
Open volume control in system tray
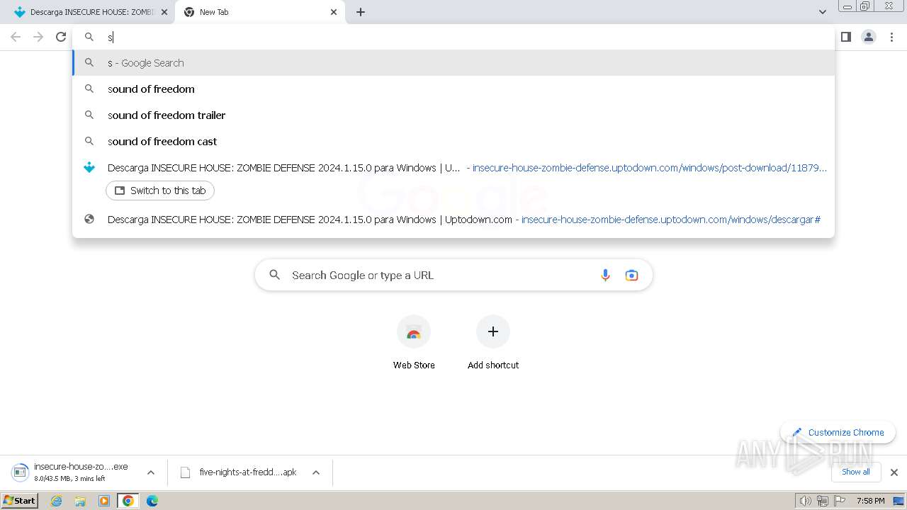(x=805, y=501)
